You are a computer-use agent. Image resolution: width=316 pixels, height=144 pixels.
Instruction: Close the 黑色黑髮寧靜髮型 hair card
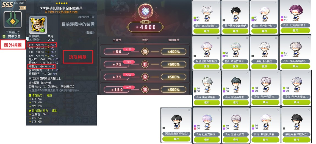(x=247, y=3)
